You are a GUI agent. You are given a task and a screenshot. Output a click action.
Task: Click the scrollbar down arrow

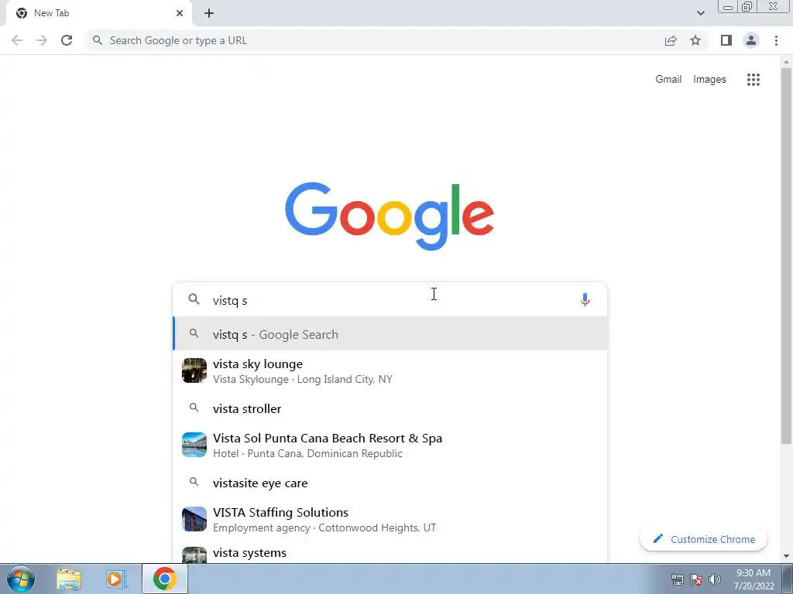786,556
